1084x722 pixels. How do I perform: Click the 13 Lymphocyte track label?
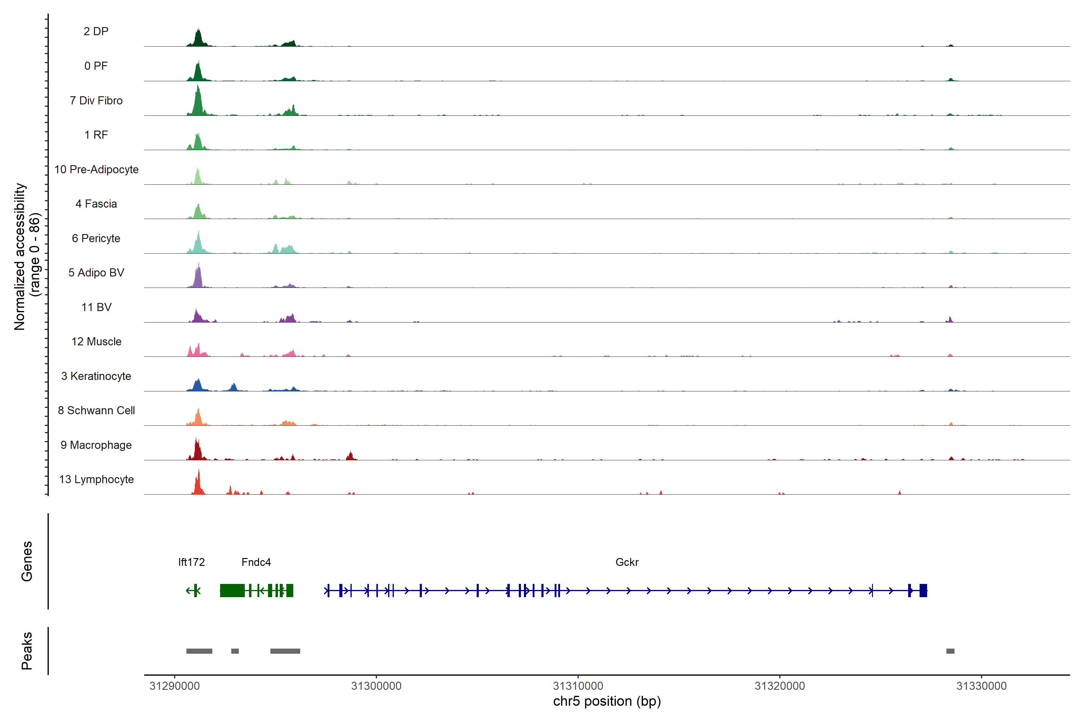coord(96,479)
